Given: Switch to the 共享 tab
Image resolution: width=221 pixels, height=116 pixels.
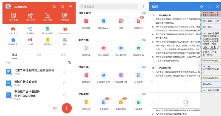Looking at the screenshot, I should pyautogui.click(x=39, y=55).
